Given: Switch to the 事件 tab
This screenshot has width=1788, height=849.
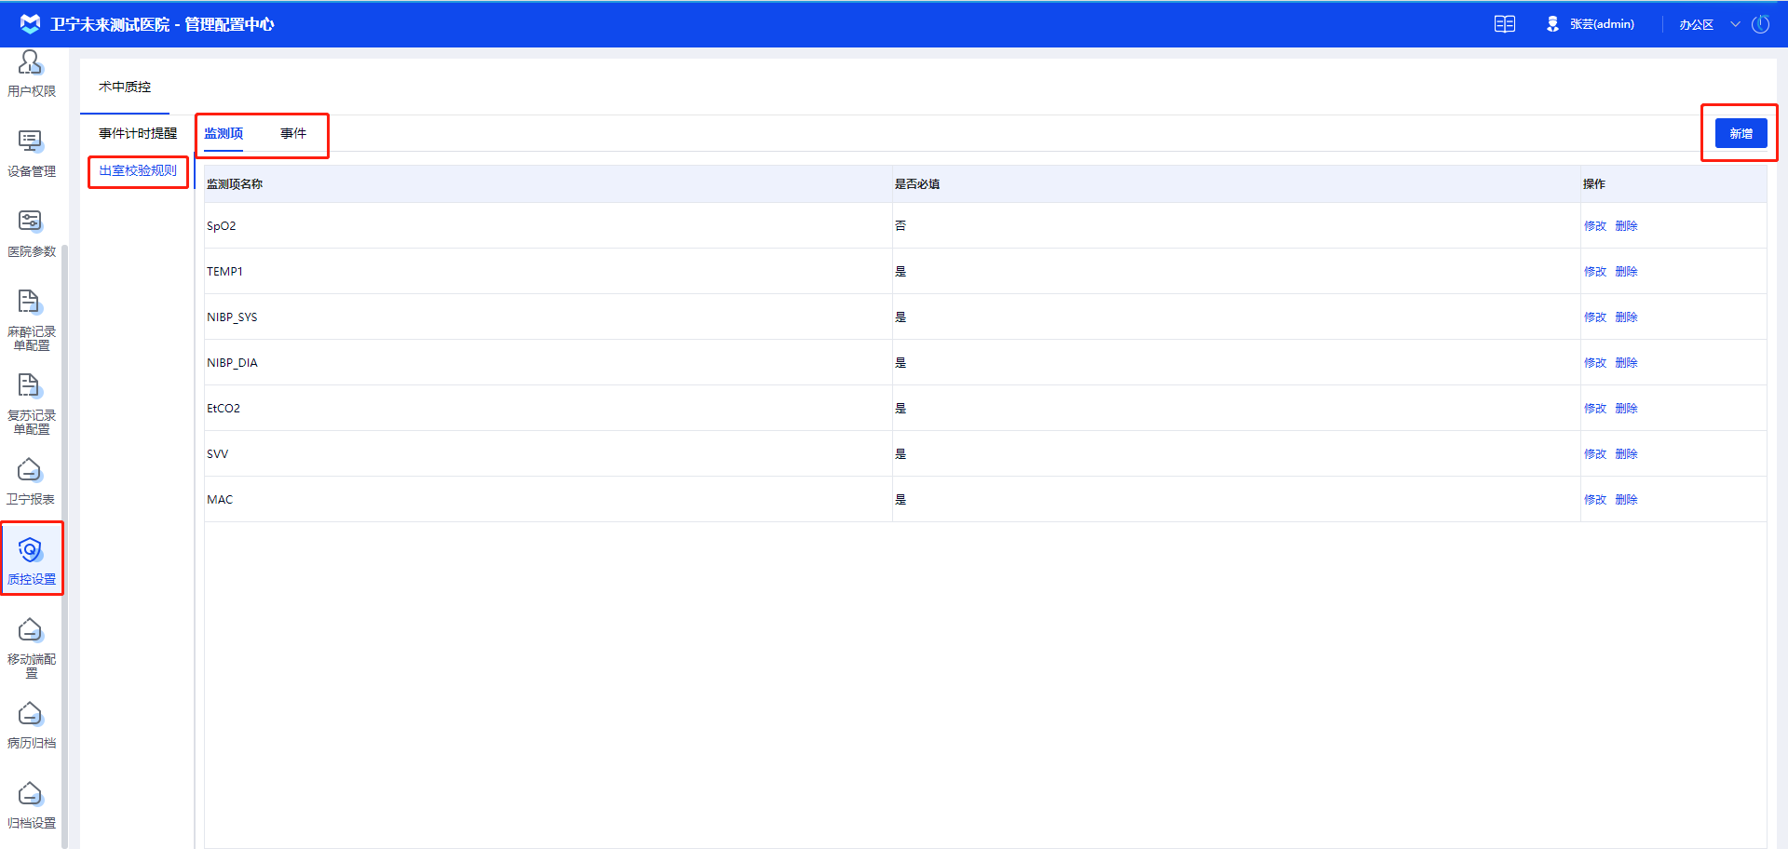Looking at the screenshot, I should click(293, 133).
